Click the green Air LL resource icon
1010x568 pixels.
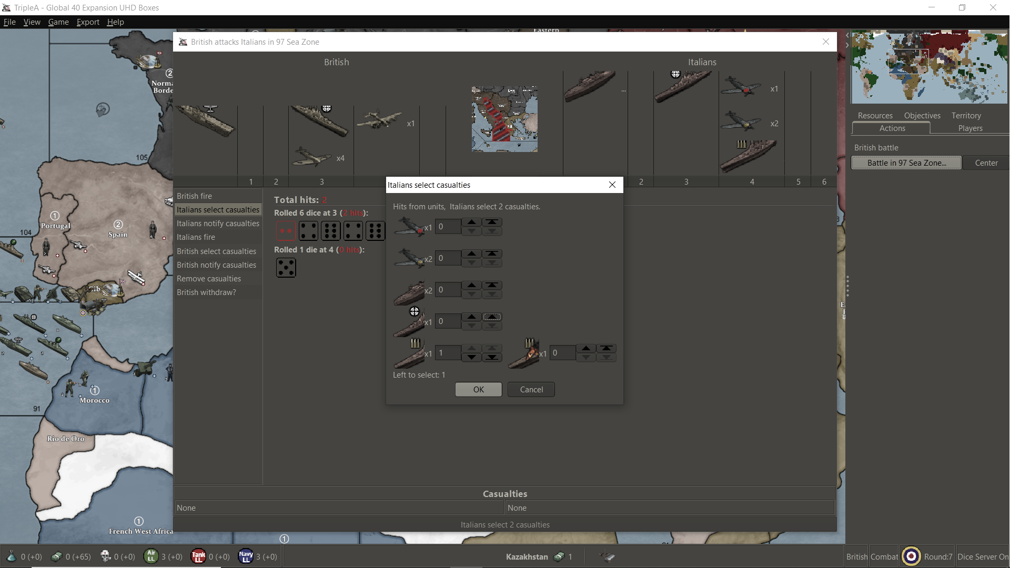coord(151,556)
